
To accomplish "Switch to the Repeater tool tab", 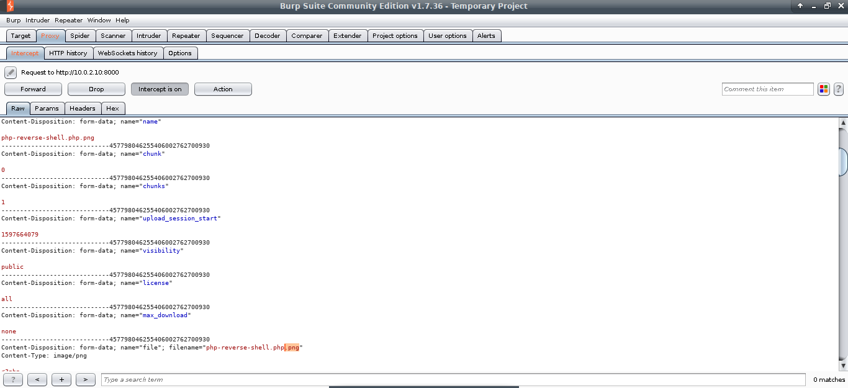I will tap(186, 36).
